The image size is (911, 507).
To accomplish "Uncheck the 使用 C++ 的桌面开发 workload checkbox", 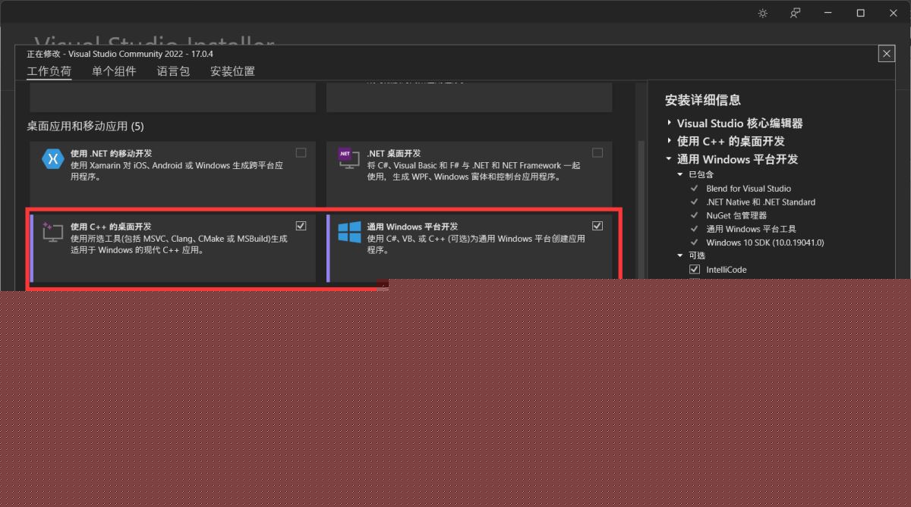I will click(x=301, y=226).
